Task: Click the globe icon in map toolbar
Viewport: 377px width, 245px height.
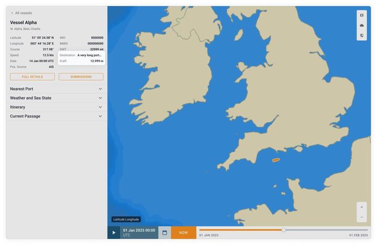Action: [362, 36]
